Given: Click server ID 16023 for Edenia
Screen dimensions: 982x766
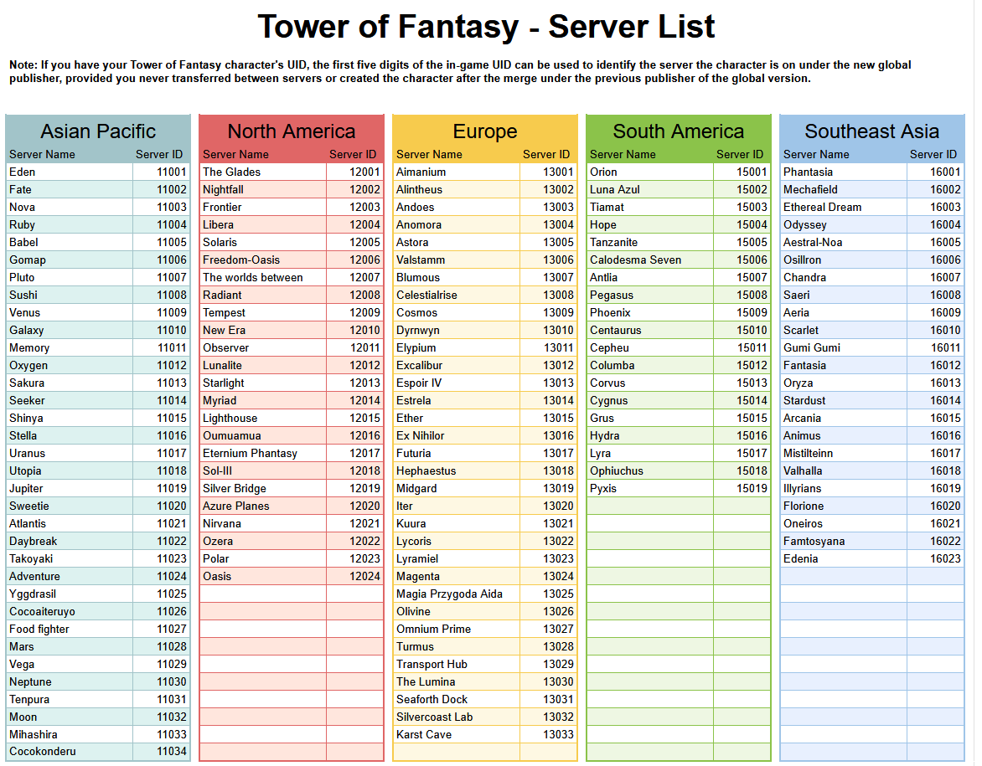Looking at the screenshot, I should pyautogui.click(x=946, y=559).
